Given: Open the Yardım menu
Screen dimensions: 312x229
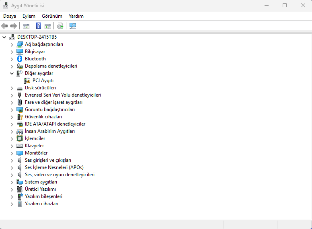Looking at the screenshot, I should pos(76,16).
